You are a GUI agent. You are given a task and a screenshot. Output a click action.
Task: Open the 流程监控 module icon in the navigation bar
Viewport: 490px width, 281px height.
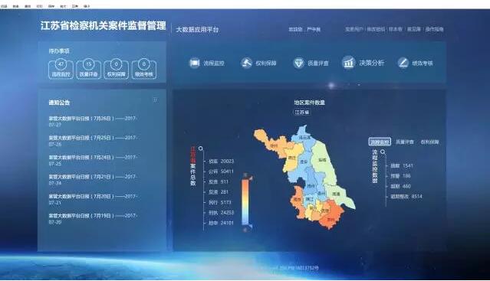pyautogui.click(x=194, y=63)
